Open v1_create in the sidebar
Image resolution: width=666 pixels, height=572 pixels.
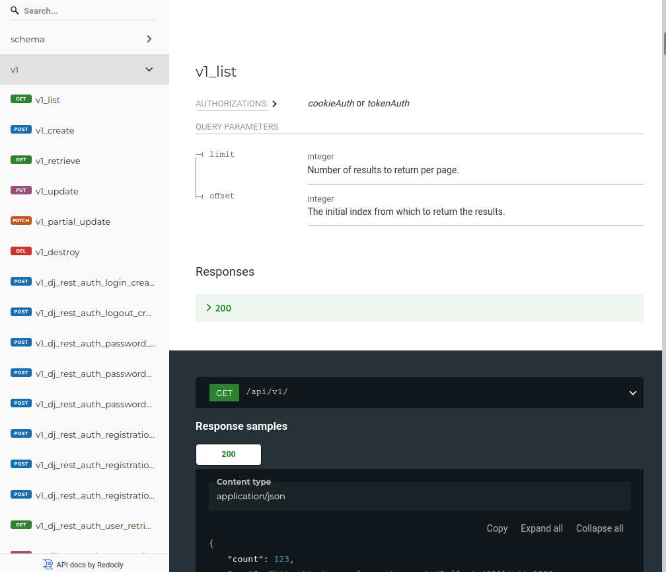coord(85,130)
